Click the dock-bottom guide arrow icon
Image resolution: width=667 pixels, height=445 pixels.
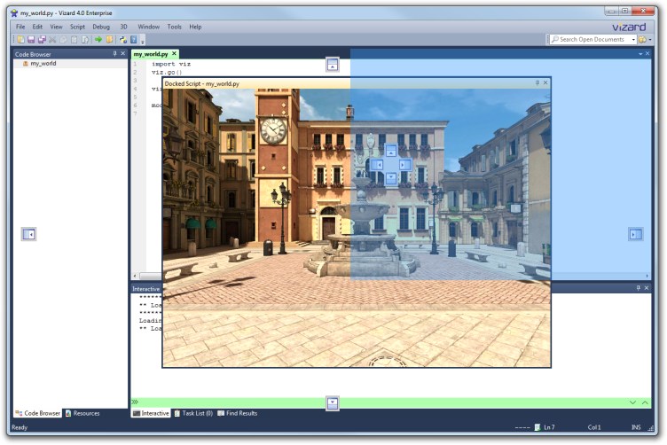coord(333,402)
